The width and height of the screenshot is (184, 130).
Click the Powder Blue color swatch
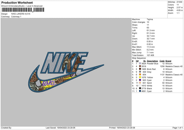[x=140, y=63]
